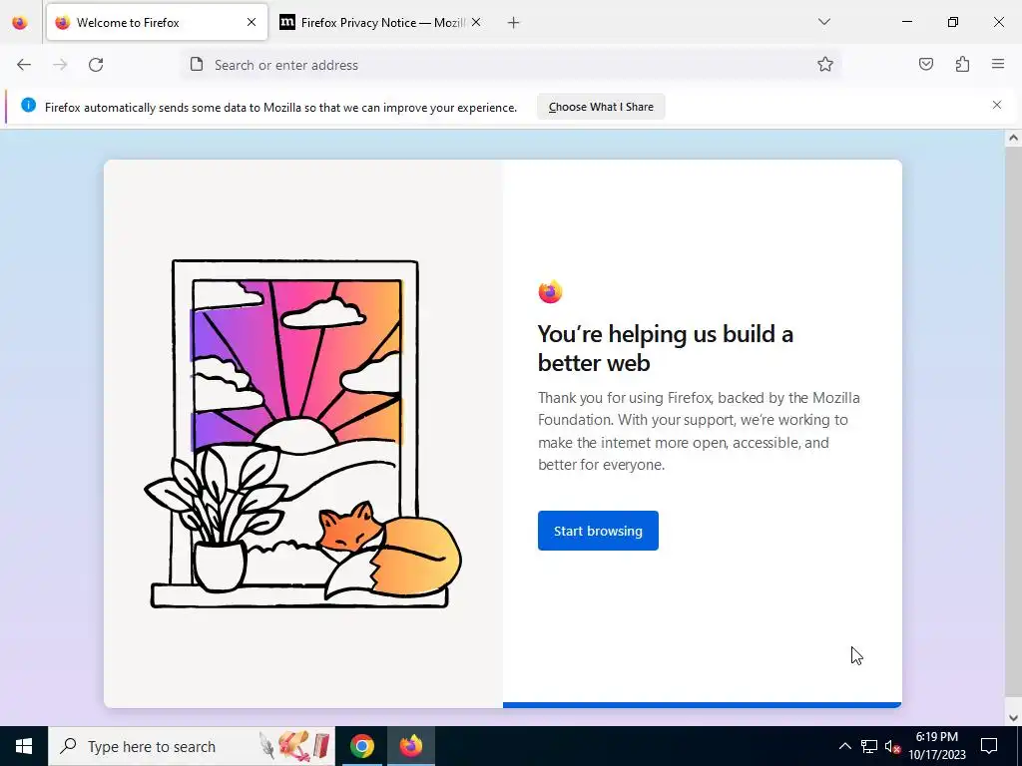Image resolution: width=1022 pixels, height=766 pixels.
Task: Open a new tab with the plus icon
Action: [514, 23]
